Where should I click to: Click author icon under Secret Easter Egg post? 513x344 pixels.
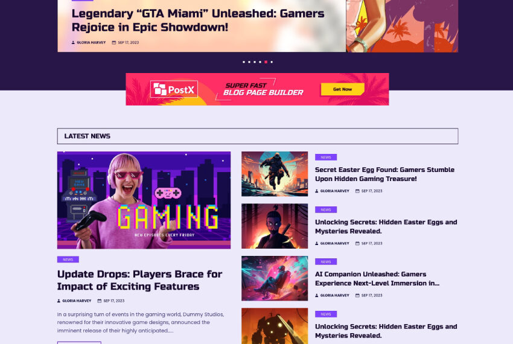317,191
